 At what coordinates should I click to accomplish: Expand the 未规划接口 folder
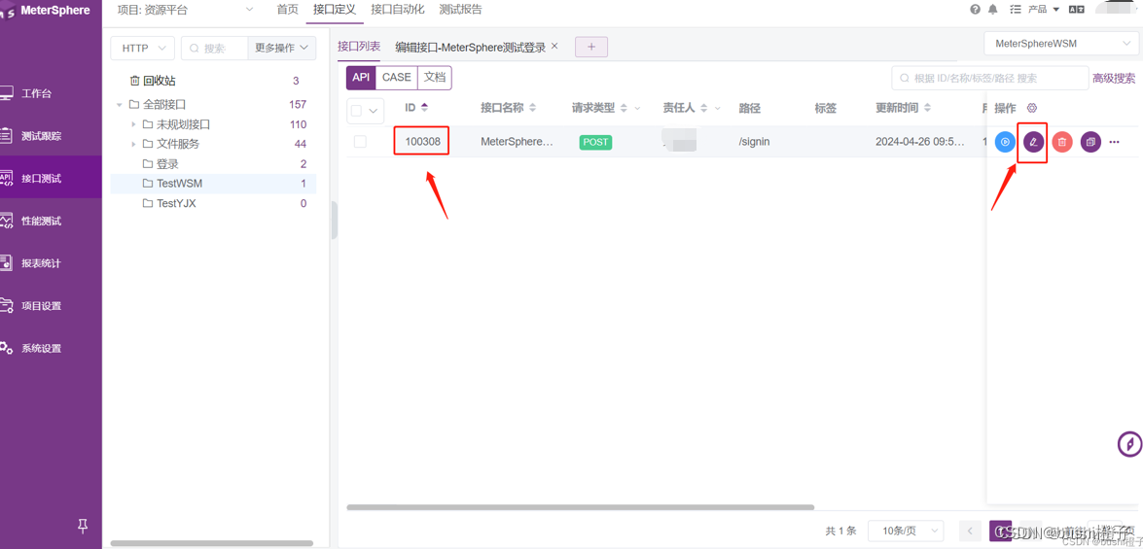pyautogui.click(x=132, y=124)
